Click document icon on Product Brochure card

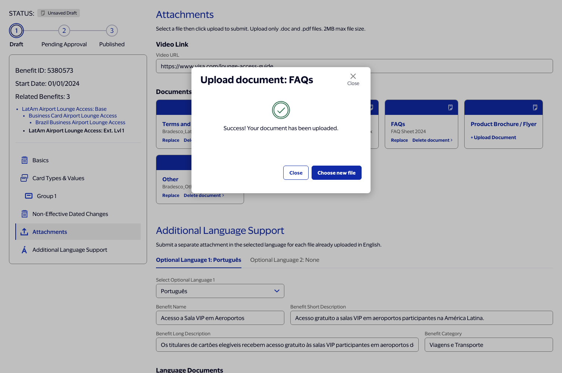coord(535,107)
